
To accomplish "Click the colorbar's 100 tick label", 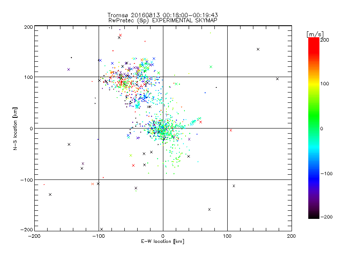I will [325, 84].
